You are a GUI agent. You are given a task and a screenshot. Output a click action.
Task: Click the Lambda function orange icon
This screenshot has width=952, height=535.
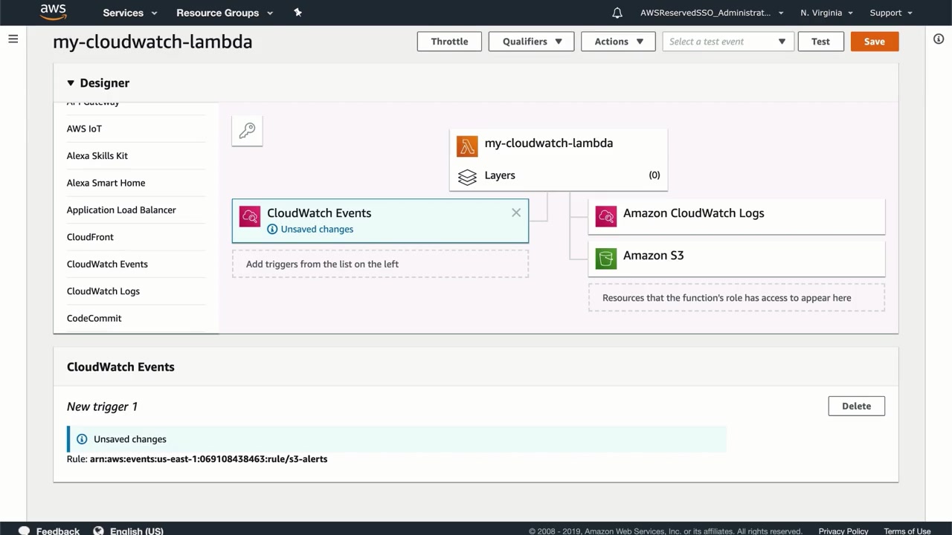tap(467, 146)
